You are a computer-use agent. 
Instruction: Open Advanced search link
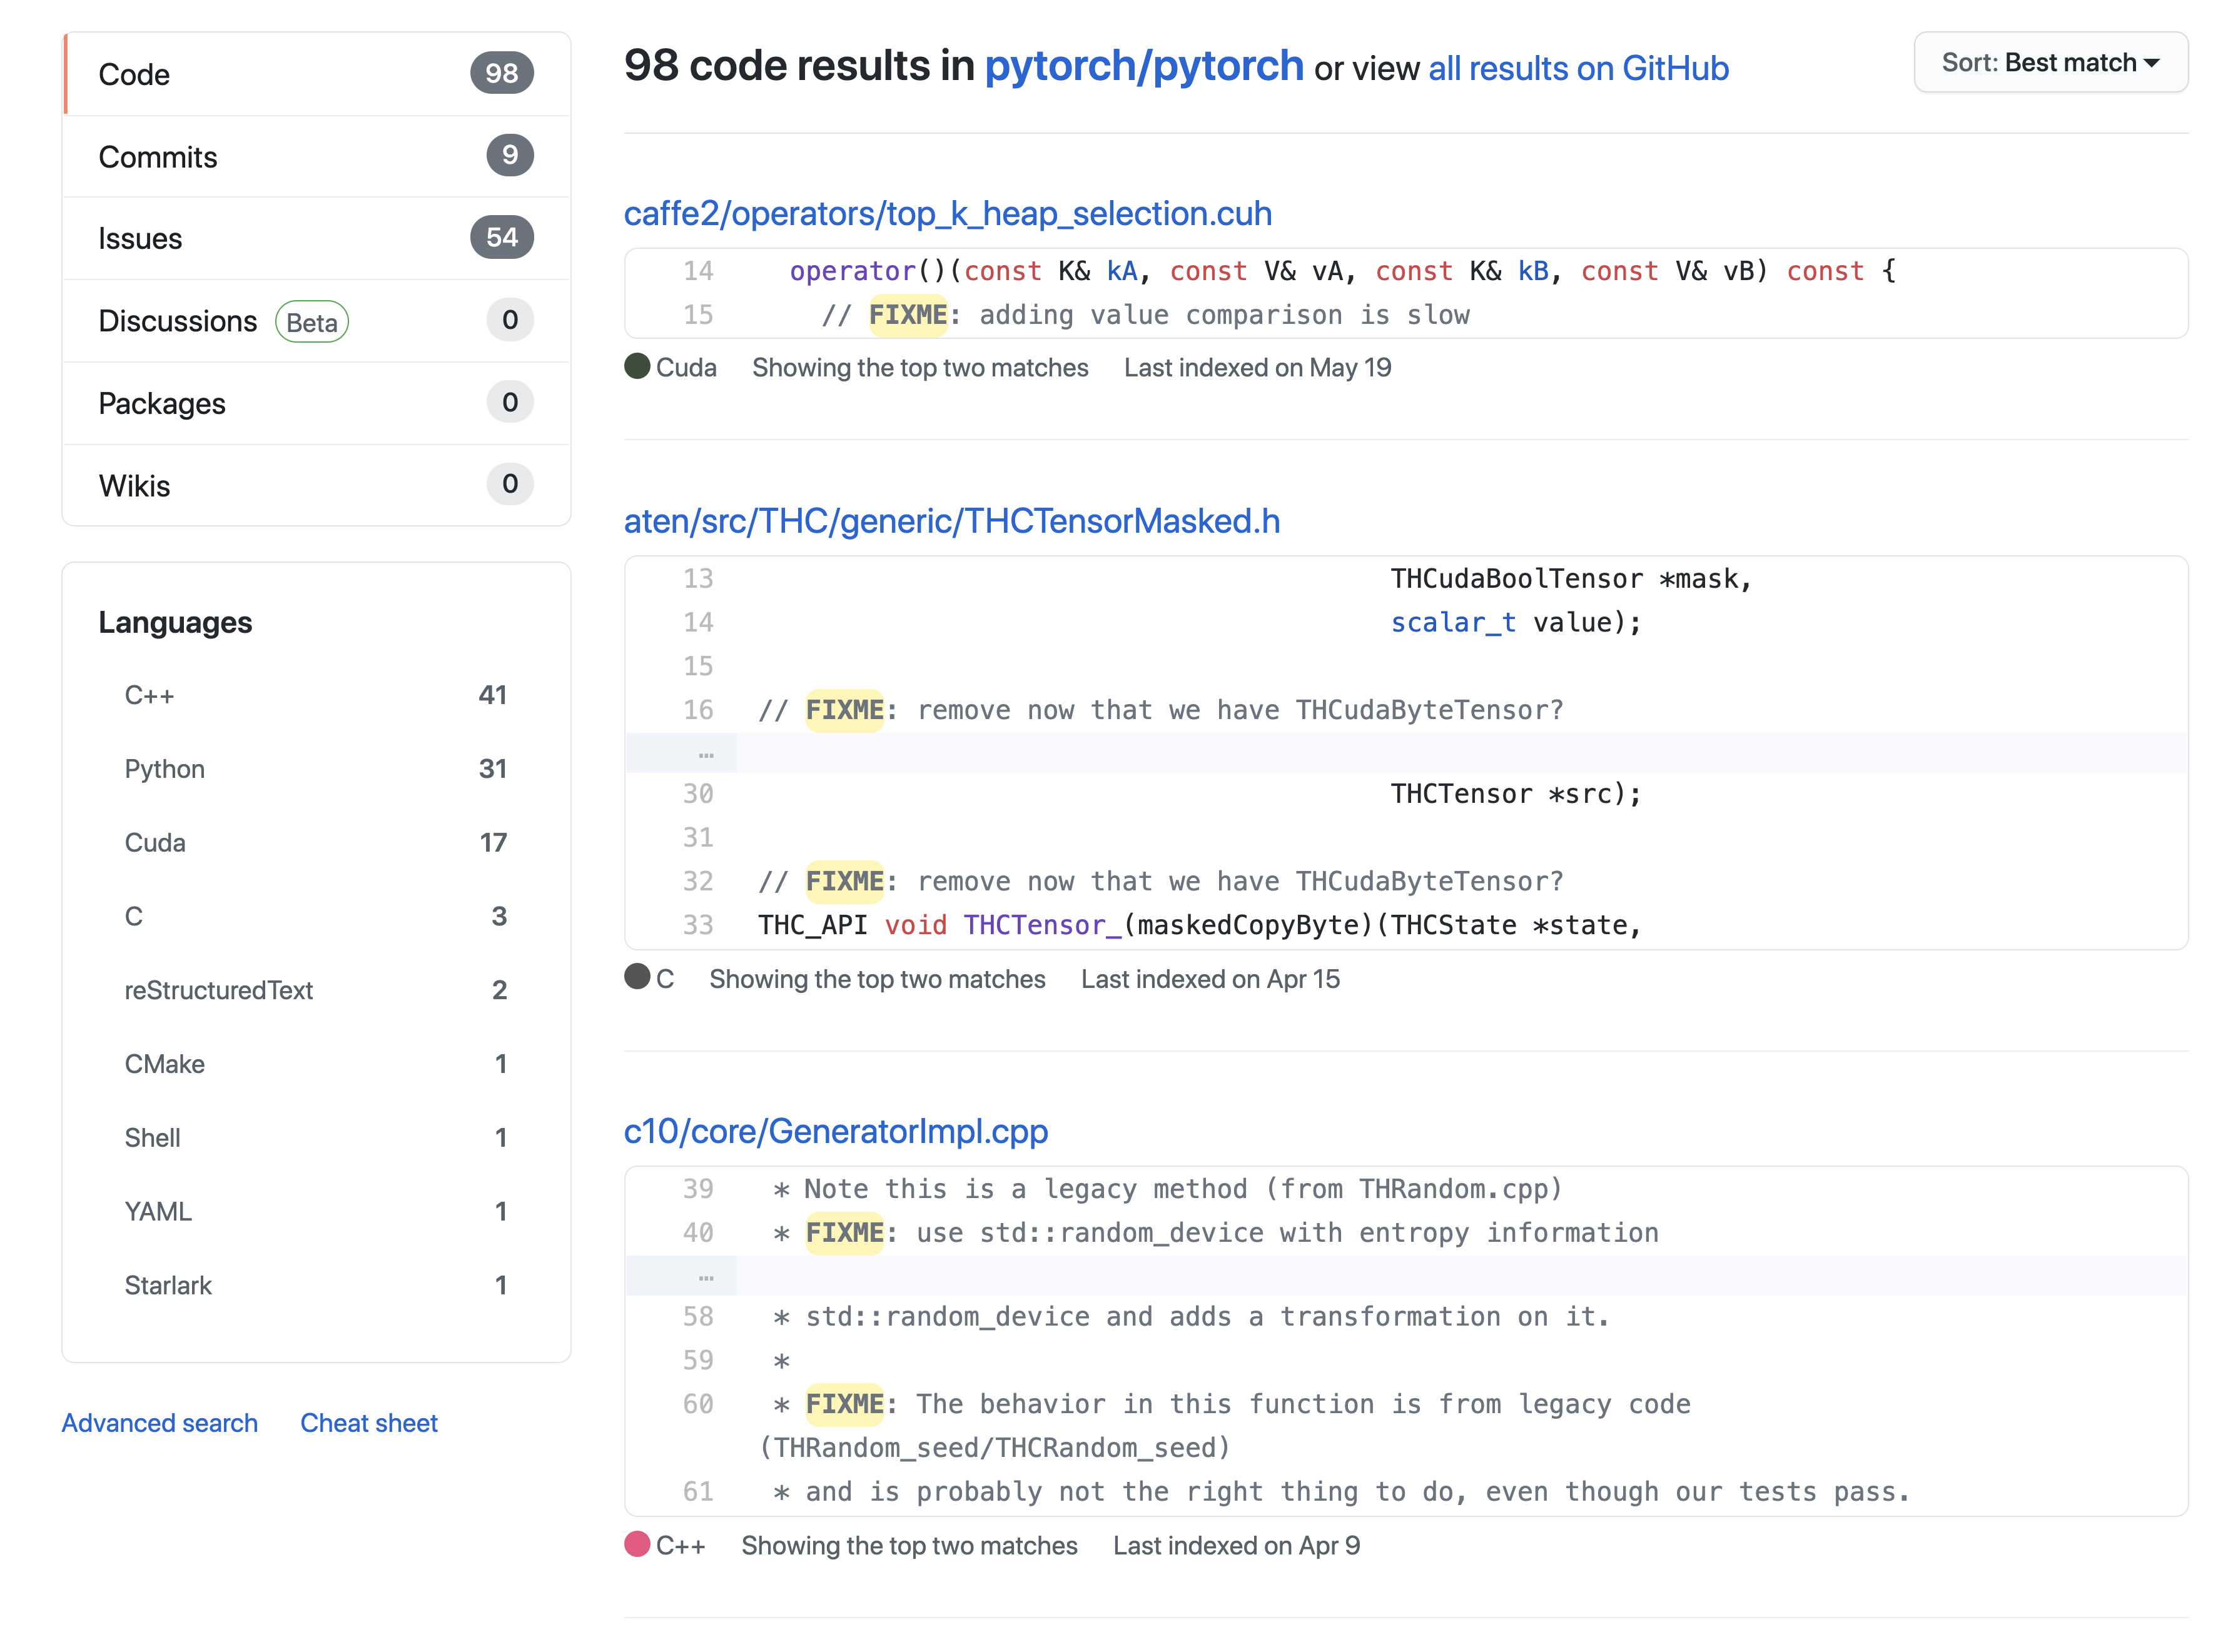click(160, 1423)
